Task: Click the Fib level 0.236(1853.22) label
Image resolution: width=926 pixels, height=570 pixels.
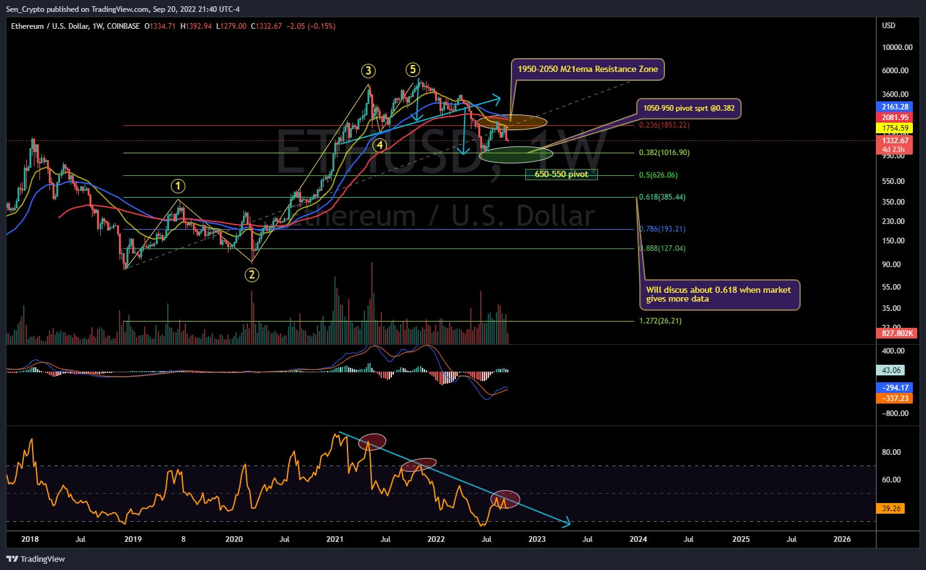Action: pos(664,125)
